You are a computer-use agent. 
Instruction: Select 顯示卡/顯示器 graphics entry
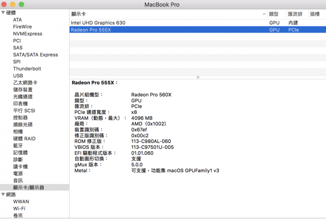29,188
